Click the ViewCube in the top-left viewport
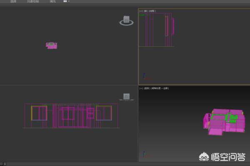The height and width of the screenshot is (166, 250). coord(126,20)
